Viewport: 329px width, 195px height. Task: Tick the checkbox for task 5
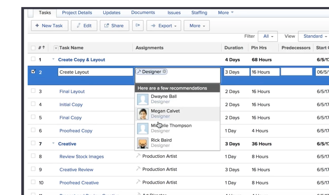tap(33, 117)
